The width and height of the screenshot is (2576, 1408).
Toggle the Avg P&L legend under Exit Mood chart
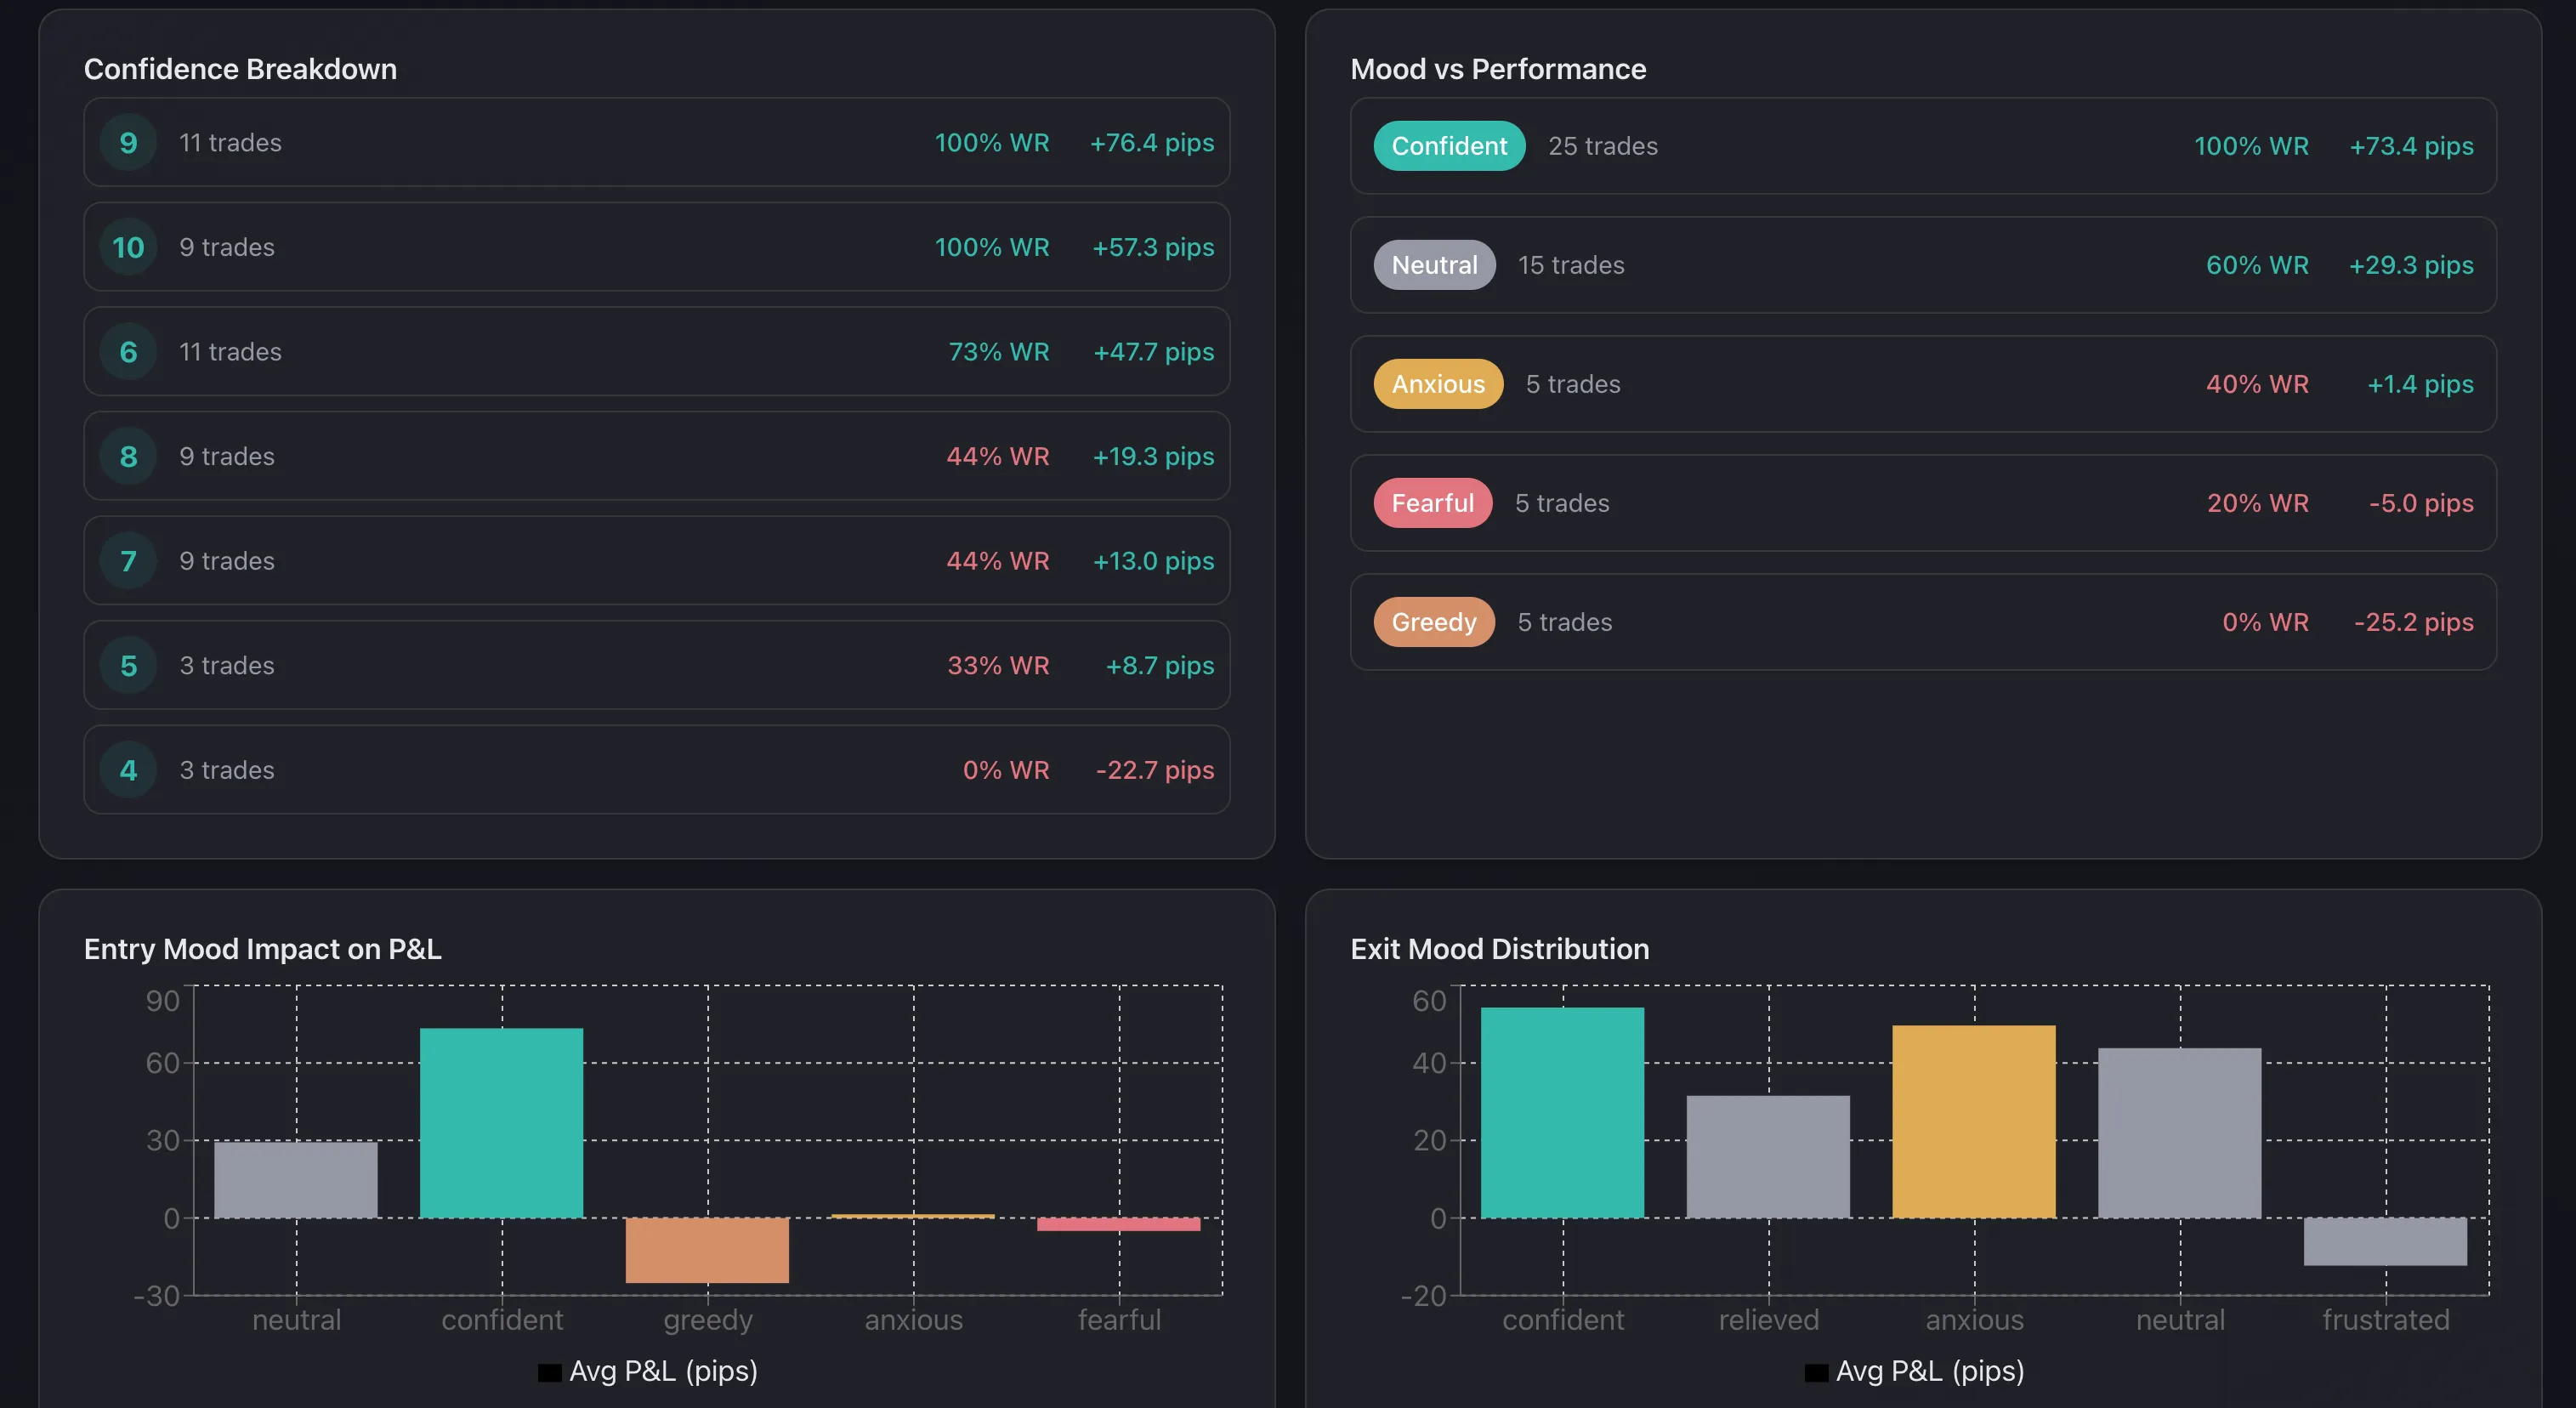point(1915,1371)
